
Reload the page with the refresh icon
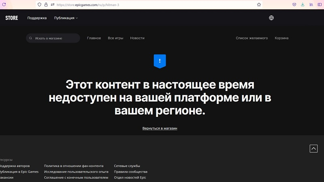4,4
